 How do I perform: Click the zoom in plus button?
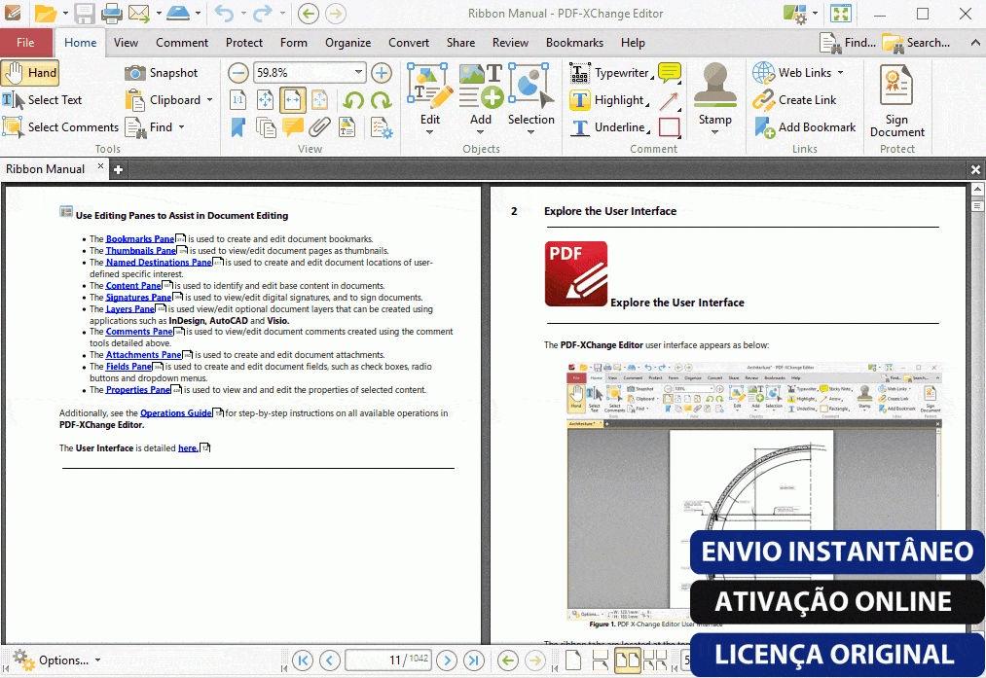pyautogui.click(x=382, y=73)
